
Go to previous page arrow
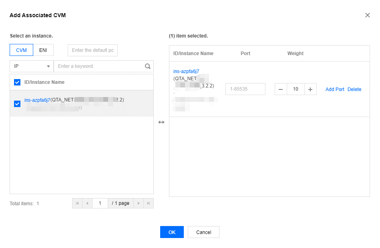(x=87, y=203)
